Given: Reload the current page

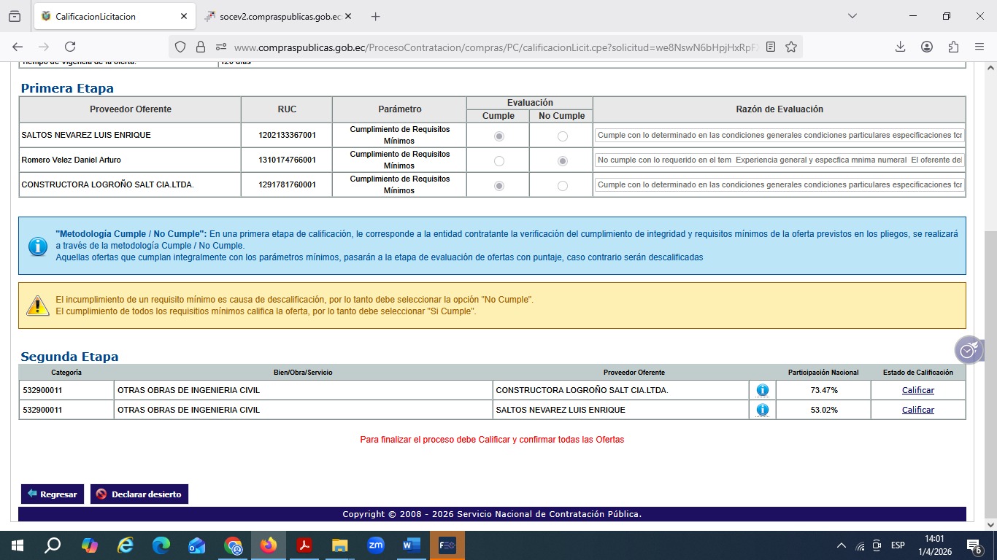Looking at the screenshot, I should coord(70,47).
